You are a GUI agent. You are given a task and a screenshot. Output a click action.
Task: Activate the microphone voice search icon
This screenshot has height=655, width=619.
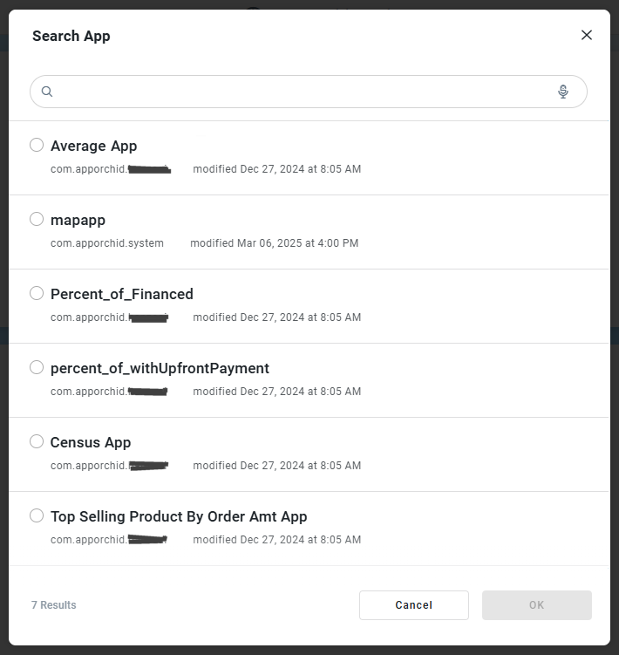click(563, 92)
